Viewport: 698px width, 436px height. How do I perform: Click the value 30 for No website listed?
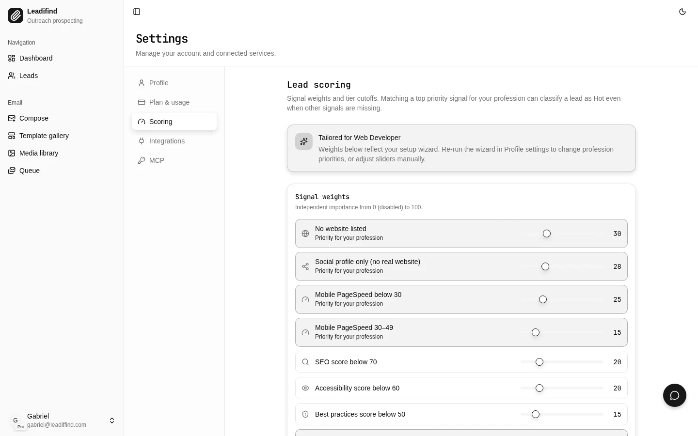coord(617,234)
